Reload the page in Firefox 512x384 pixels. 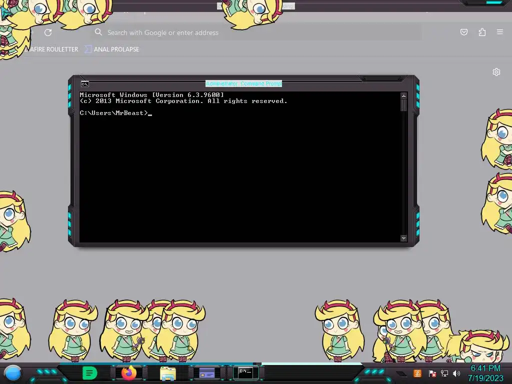(48, 32)
